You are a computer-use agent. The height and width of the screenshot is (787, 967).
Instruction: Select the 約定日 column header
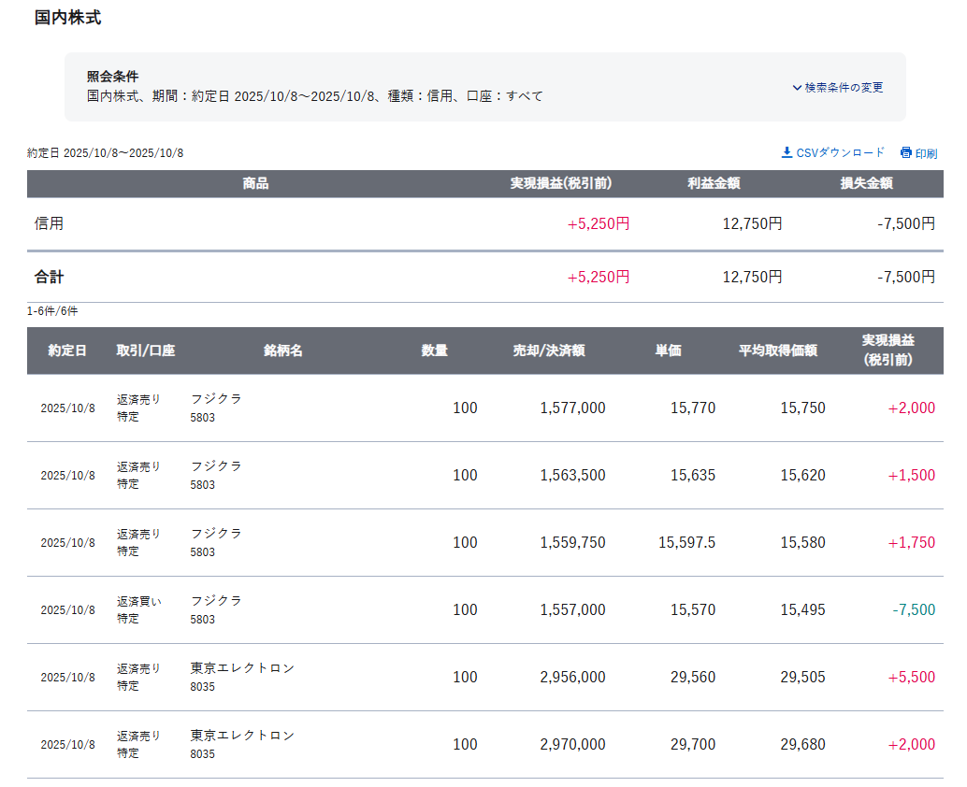click(67, 351)
